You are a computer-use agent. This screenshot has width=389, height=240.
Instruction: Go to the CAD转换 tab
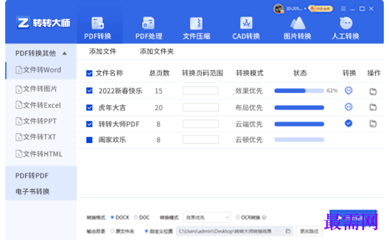(x=246, y=28)
